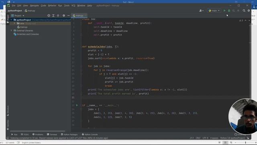This screenshot has width=257, height=145.
Task: Open Project panel options gear
Action: (x=64, y=15)
